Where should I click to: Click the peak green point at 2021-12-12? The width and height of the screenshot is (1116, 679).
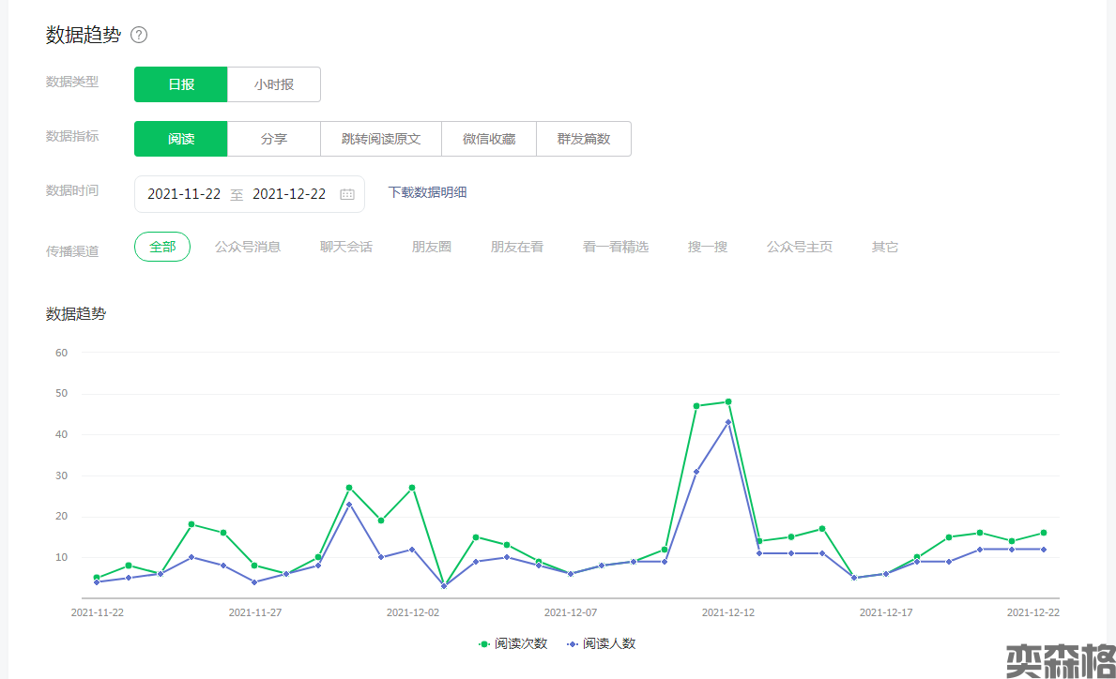[x=727, y=401]
